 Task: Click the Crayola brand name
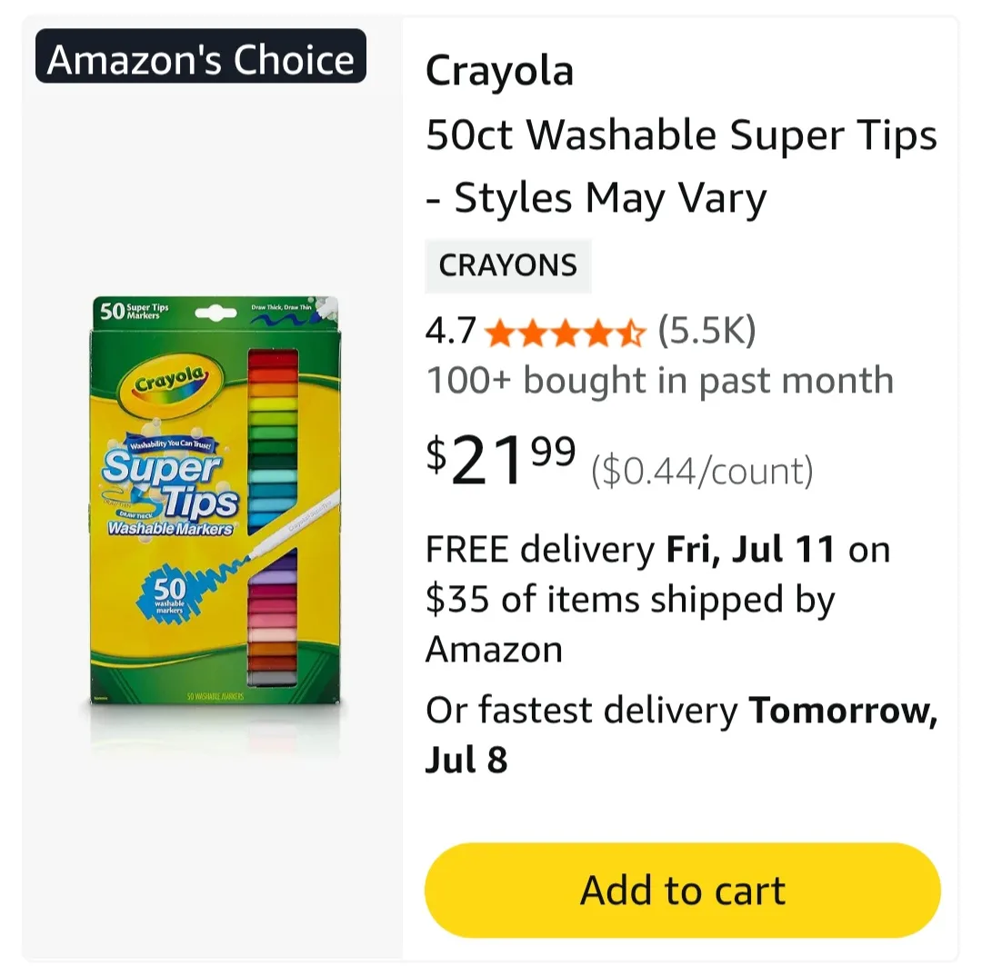pyautogui.click(x=499, y=70)
